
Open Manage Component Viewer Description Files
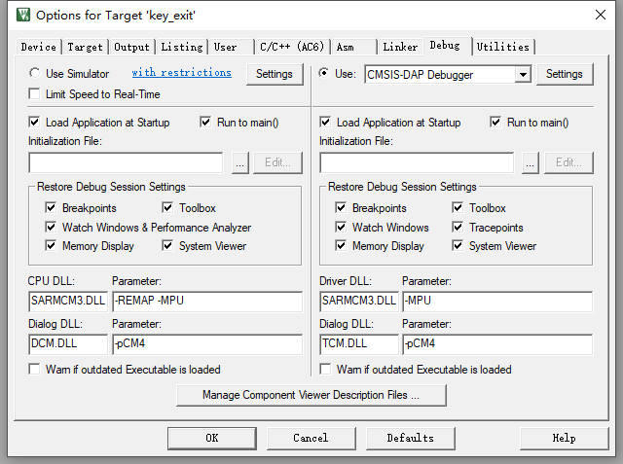tap(311, 395)
